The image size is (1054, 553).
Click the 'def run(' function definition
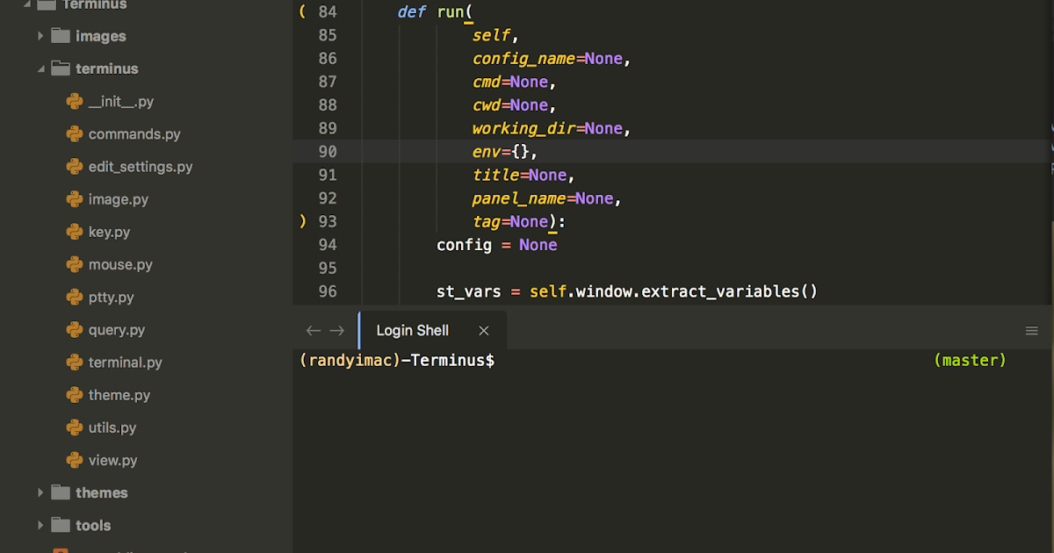coord(436,12)
